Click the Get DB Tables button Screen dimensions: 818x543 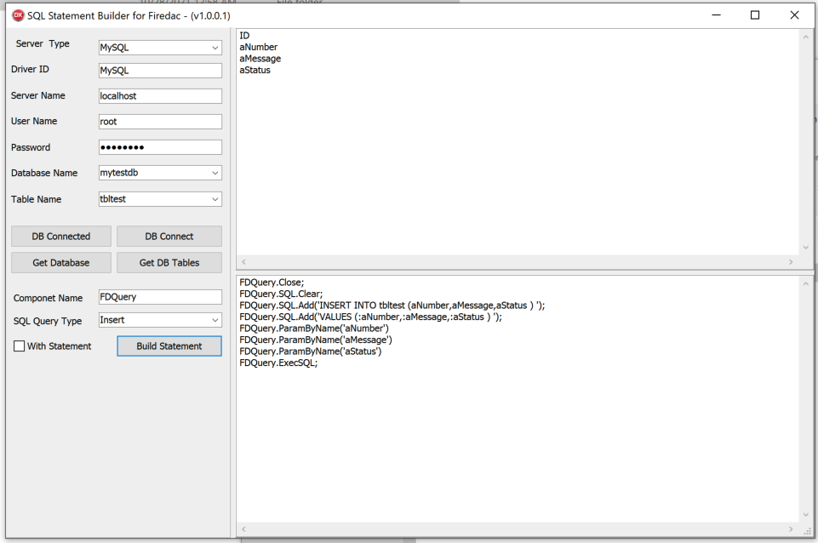169,263
